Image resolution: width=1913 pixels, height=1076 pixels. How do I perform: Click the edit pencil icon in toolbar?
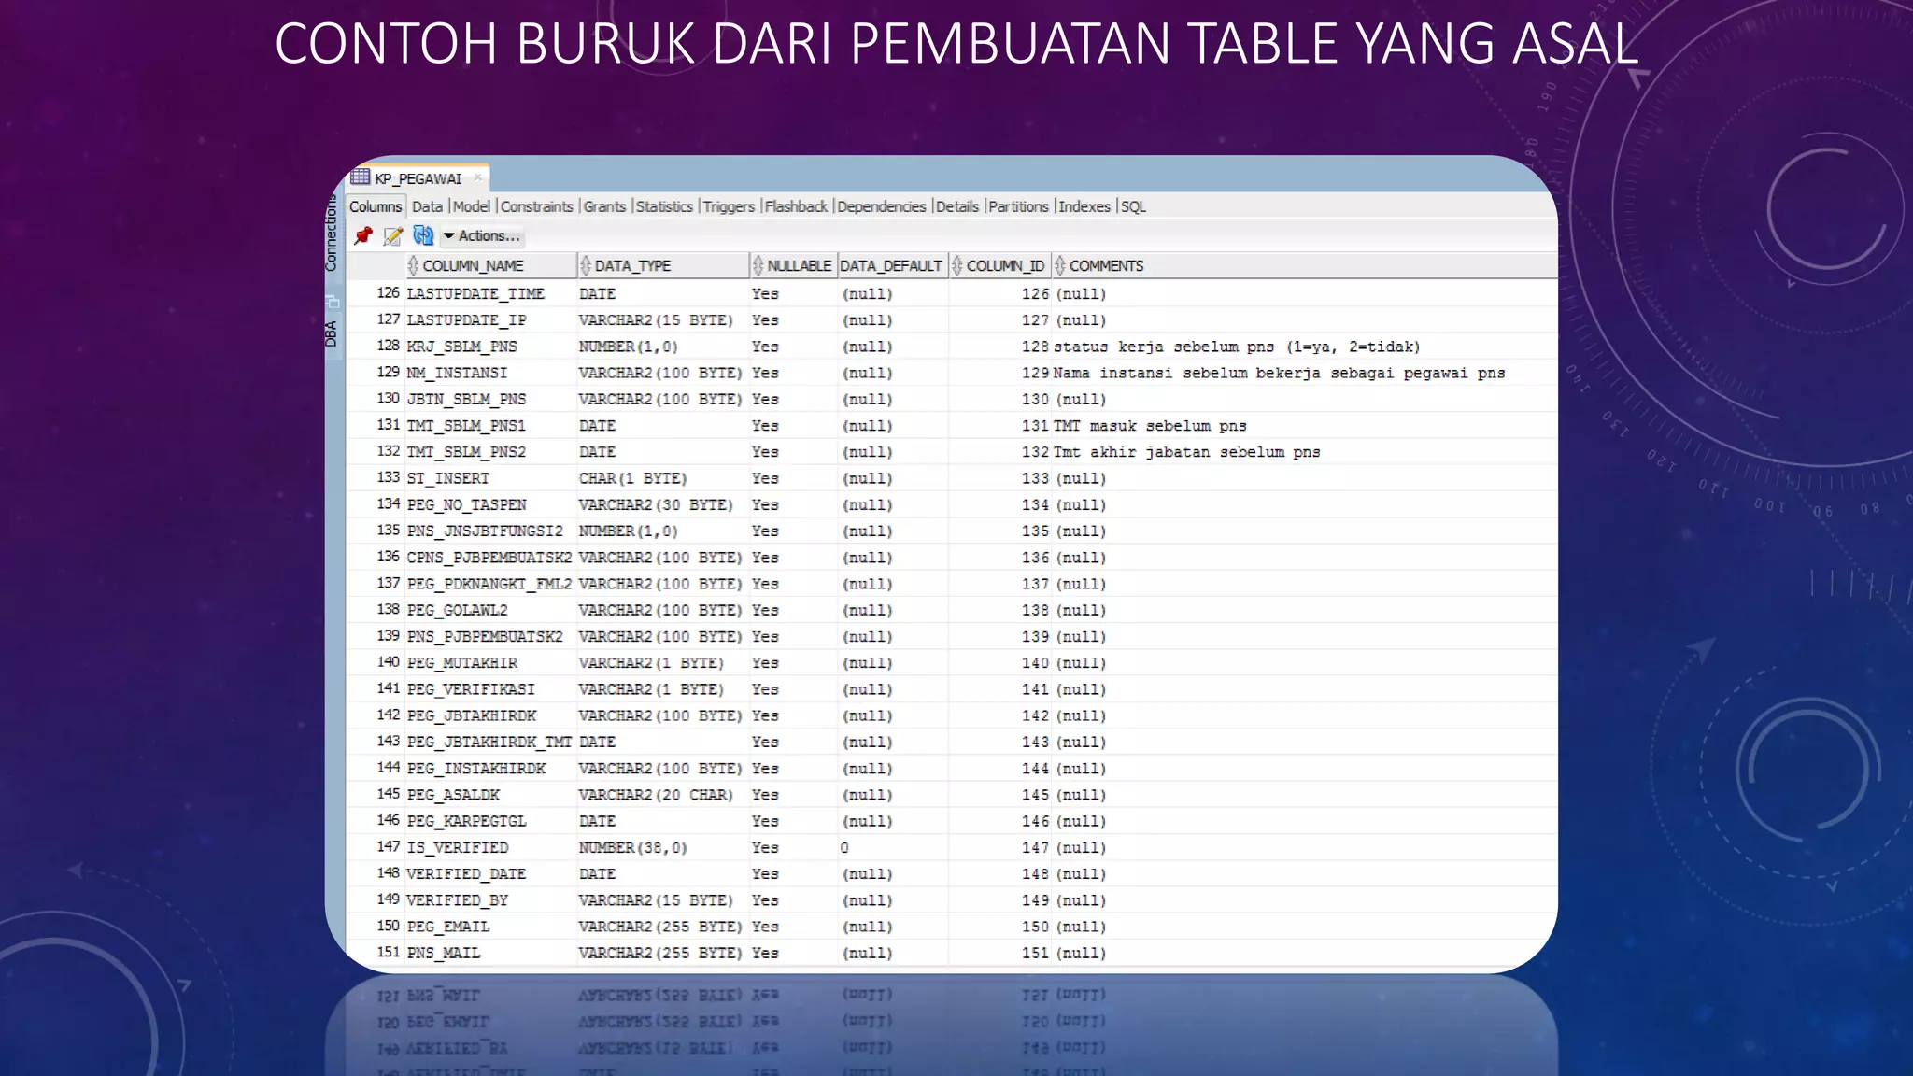point(393,236)
